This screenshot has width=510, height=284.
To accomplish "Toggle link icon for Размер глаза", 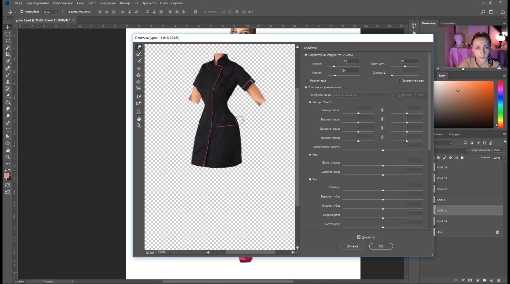I will coord(382,110).
